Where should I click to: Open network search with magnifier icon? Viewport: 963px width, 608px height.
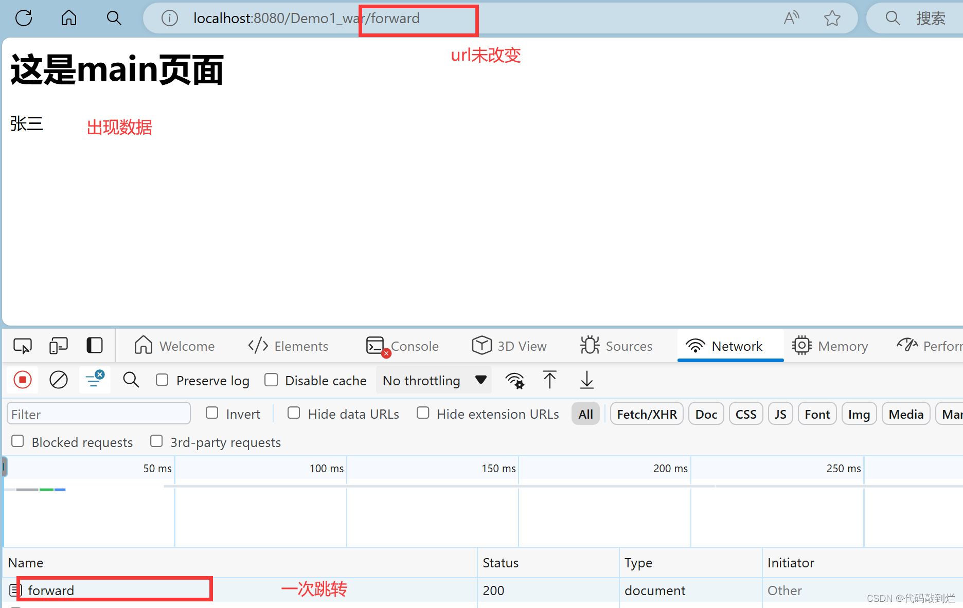point(131,380)
